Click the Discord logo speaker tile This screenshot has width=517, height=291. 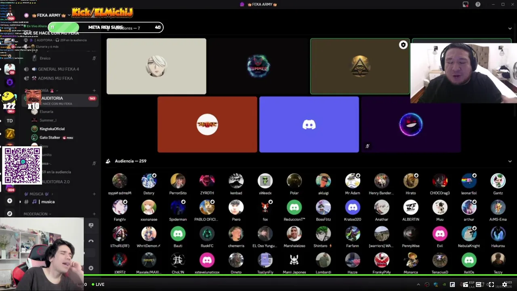click(x=309, y=124)
